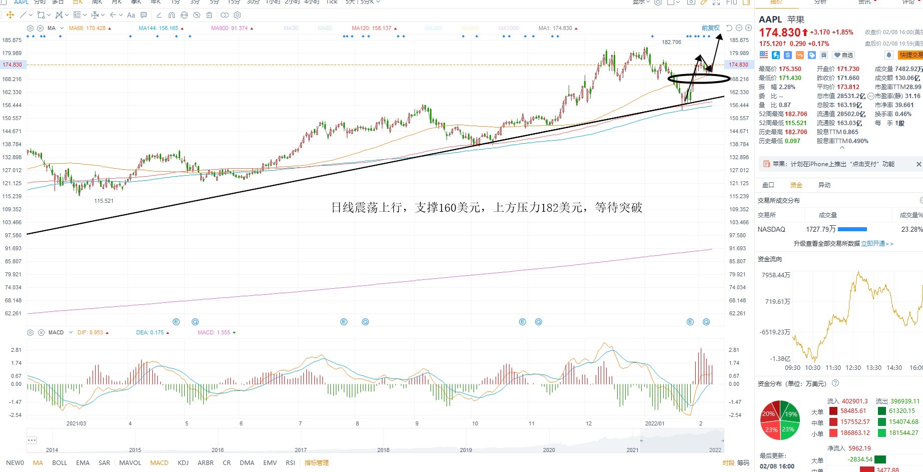This screenshot has width=923, height=472.
Task: Expand the pattern tool dropdown arrow
Action: pos(67,15)
